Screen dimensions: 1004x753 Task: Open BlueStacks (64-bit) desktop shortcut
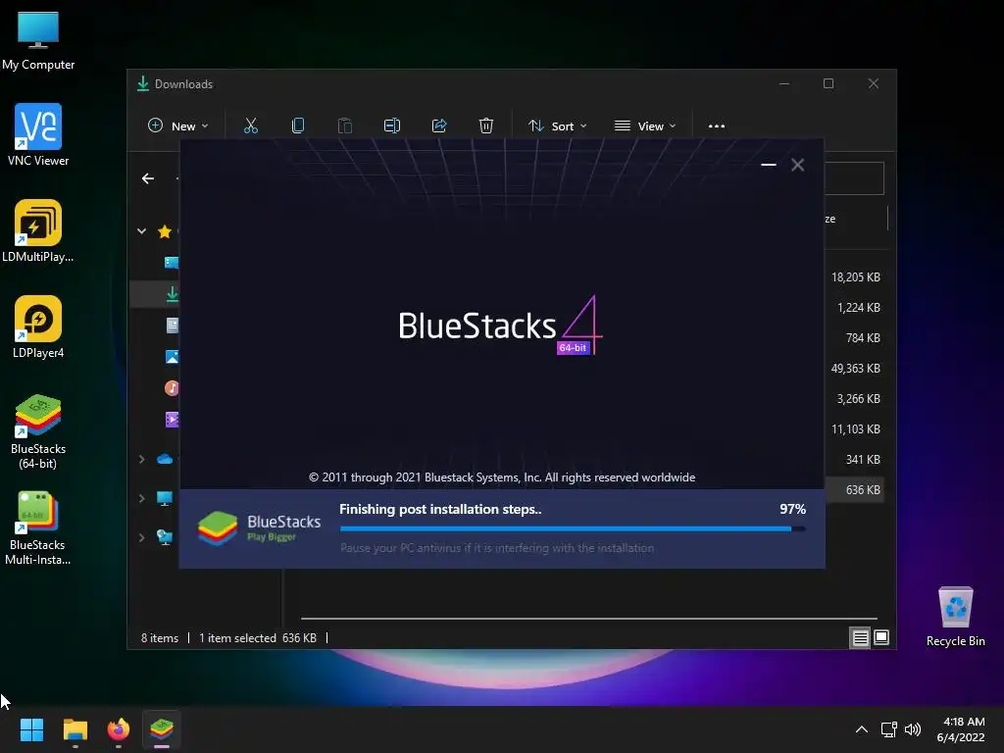coord(38,431)
